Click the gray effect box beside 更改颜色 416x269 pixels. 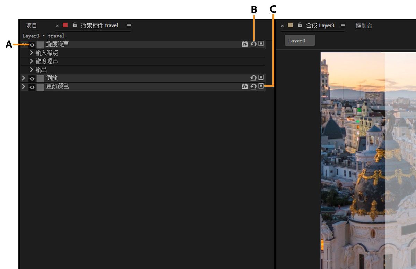tap(41, 87)
